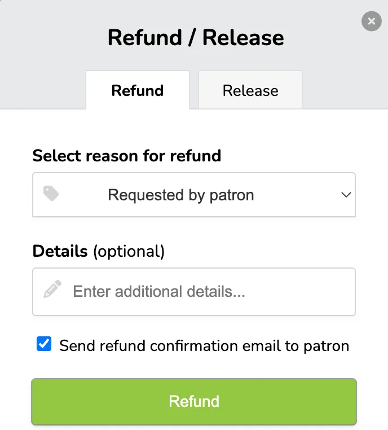388x430 pixels.
Task: Click the 'Details' field label
Action: click(x=60, y=251)
